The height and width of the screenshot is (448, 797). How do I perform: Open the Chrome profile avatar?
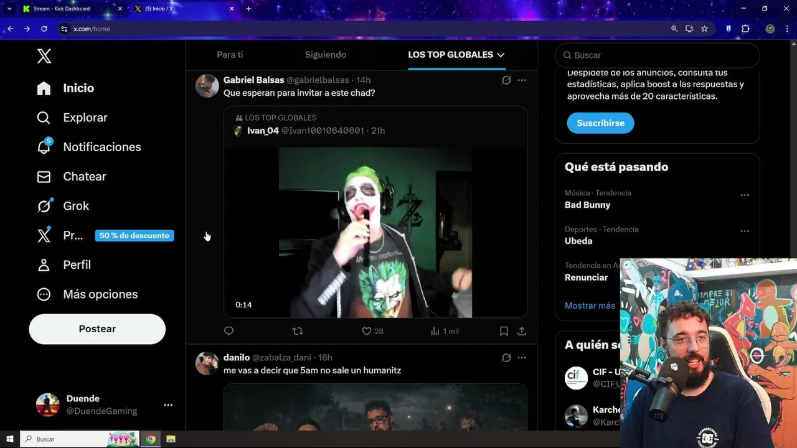[770, 29]
